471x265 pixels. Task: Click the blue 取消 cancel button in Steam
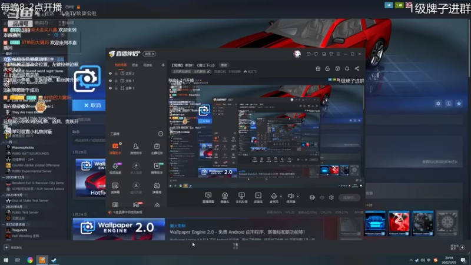click(89, 105)
